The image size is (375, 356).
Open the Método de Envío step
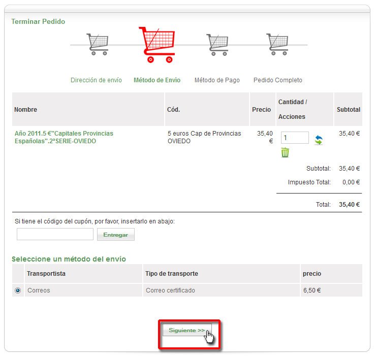tap(157, 80)
